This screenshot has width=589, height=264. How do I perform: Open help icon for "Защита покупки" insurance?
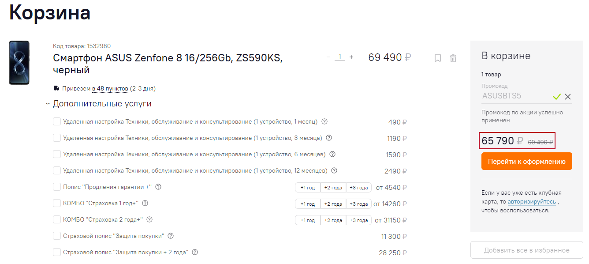171,236
